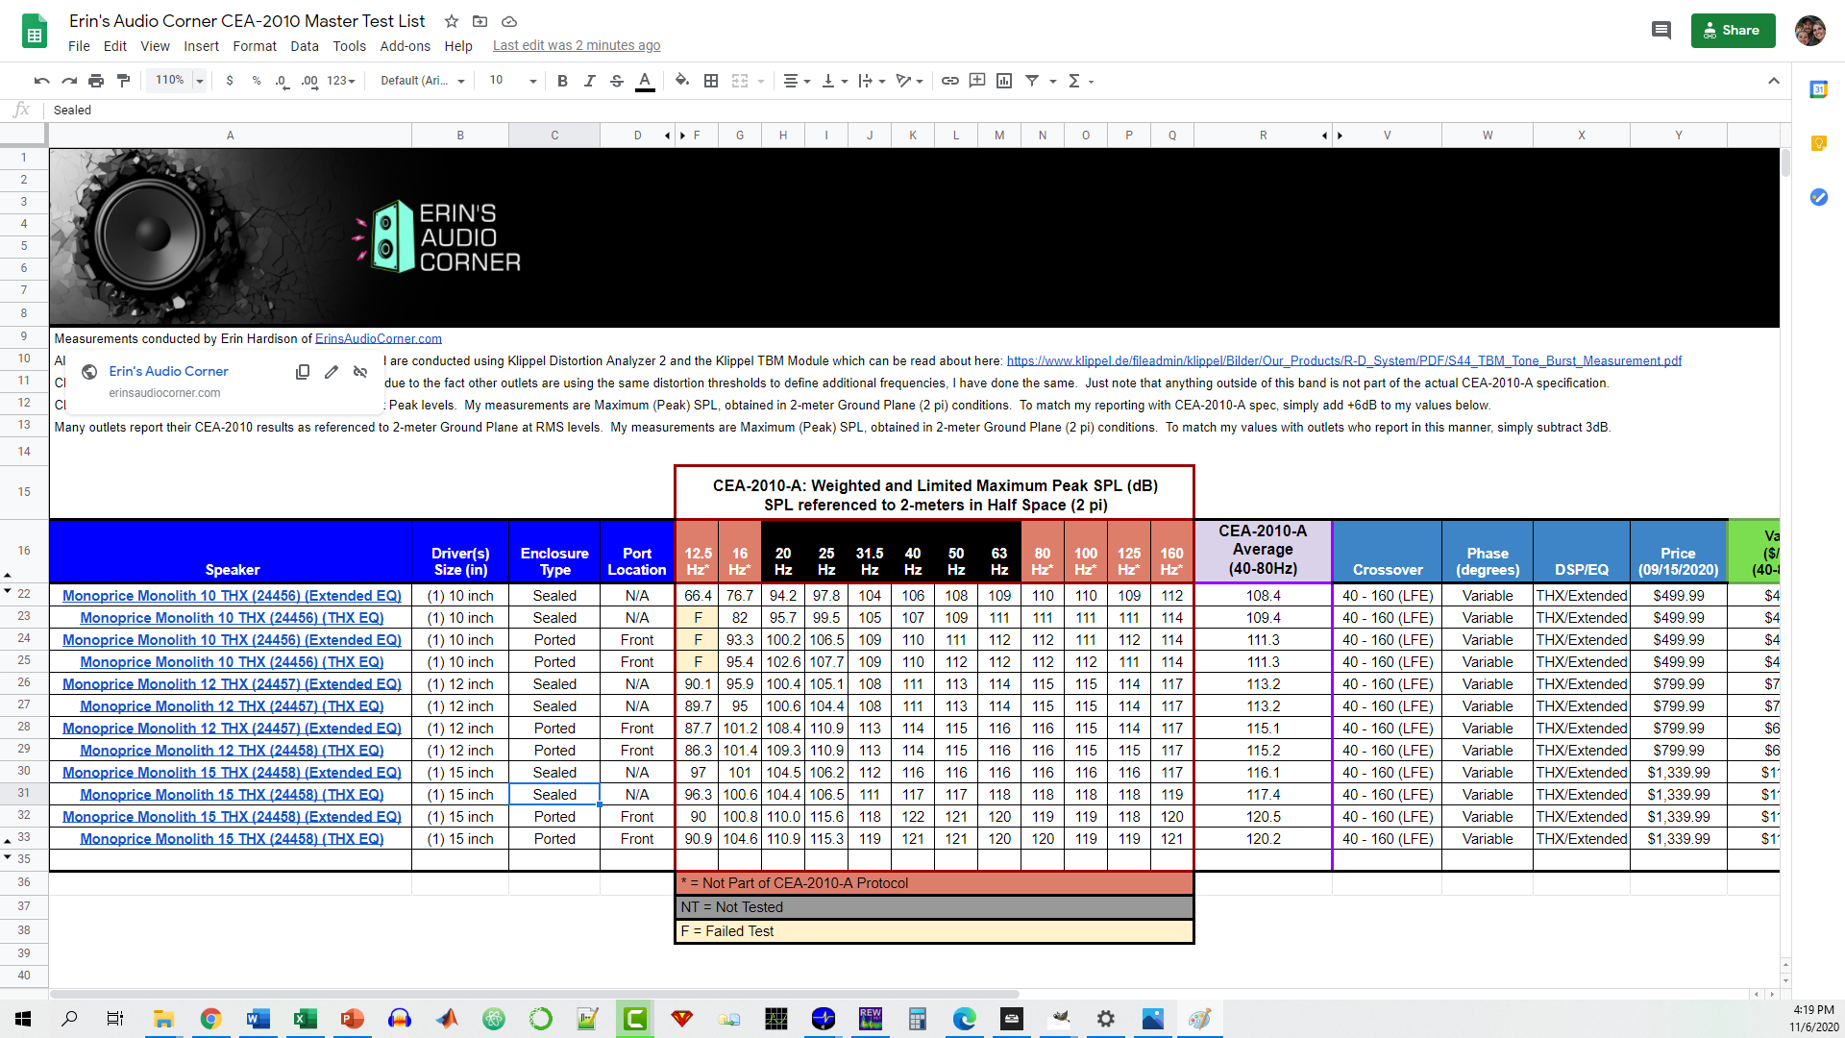Click the insert link icon
The width and height of the screenshot is (1845, 1038).
coord(949,81)
